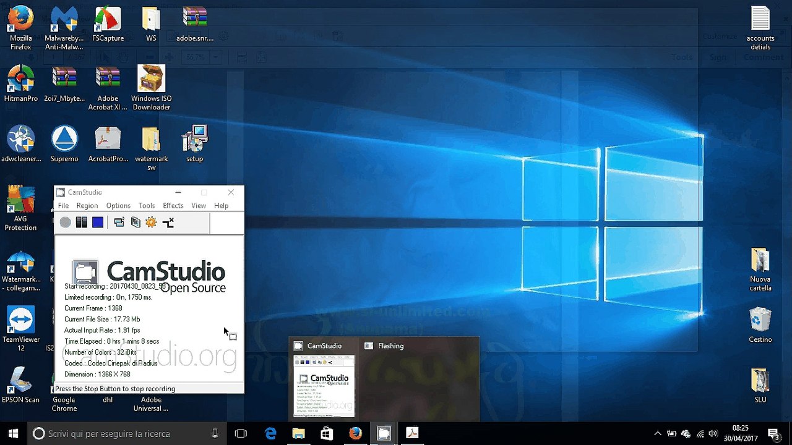792x445 pixels.
Task: Open the Windows Store from the taskbar
Action: pyautogui.click(x=327, y=434)
